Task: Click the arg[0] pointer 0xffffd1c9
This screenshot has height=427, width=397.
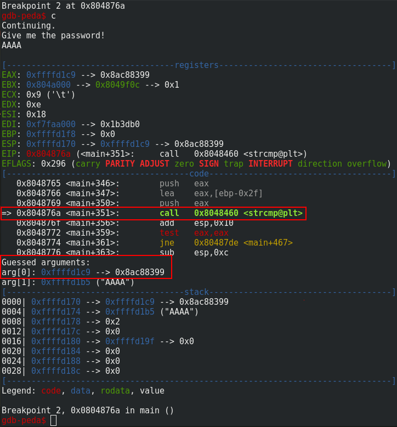Action: 66,272
